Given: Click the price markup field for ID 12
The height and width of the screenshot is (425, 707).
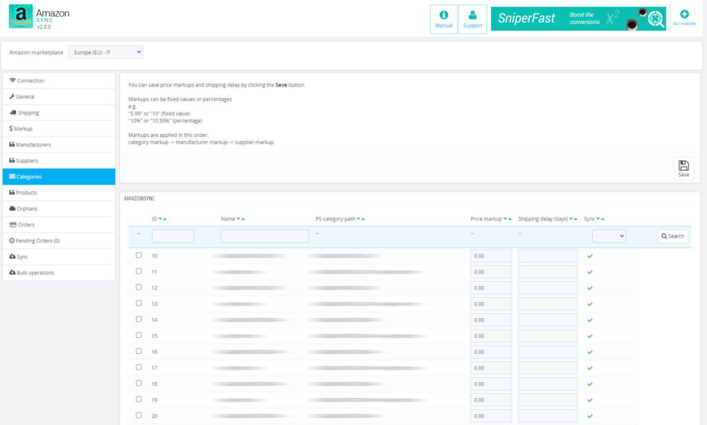Looking at the screenshot, I should point(491,288).
